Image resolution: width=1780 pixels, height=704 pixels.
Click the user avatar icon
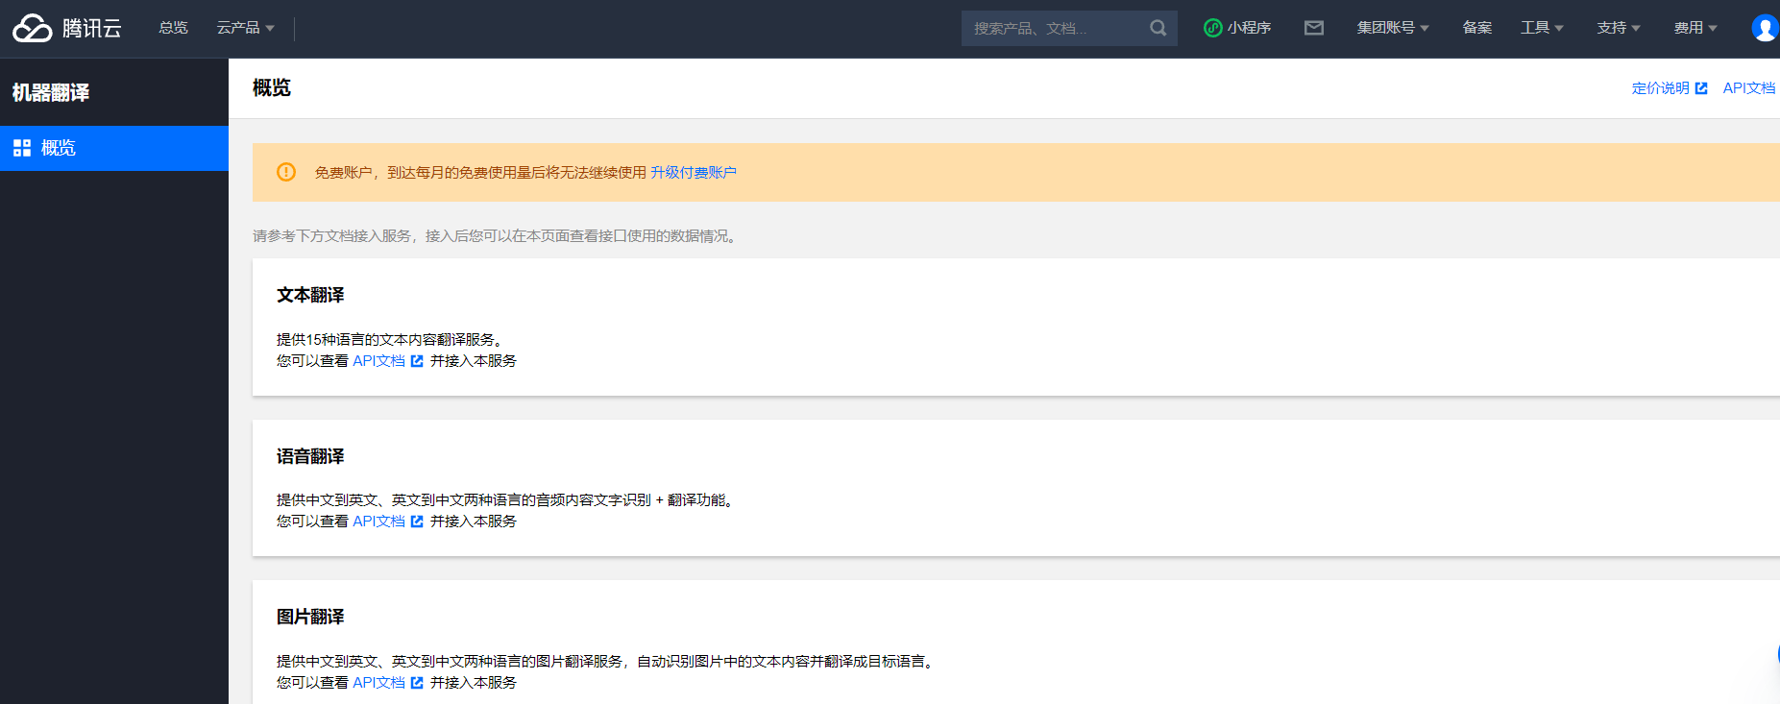pyautogui.click(x=1765, y=28)
